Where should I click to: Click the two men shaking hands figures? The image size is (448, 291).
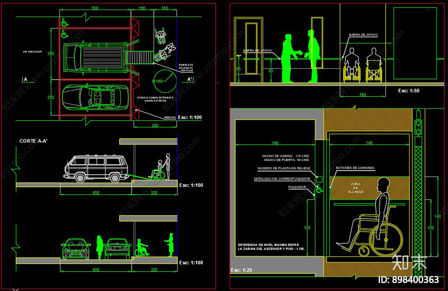point(301,56)
